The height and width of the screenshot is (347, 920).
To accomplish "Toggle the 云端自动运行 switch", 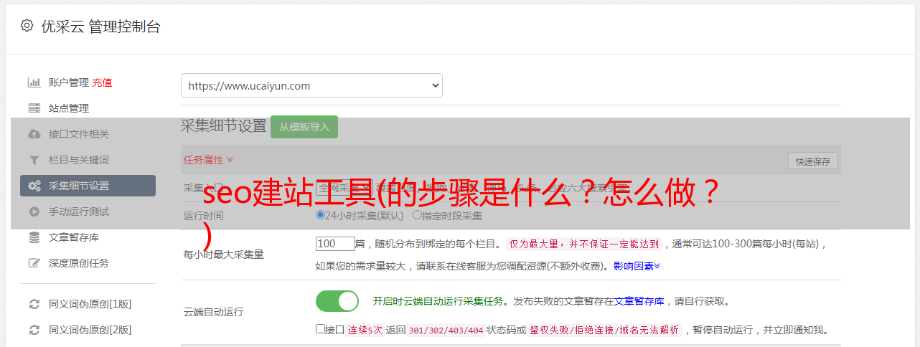I will tap(337, 301).
